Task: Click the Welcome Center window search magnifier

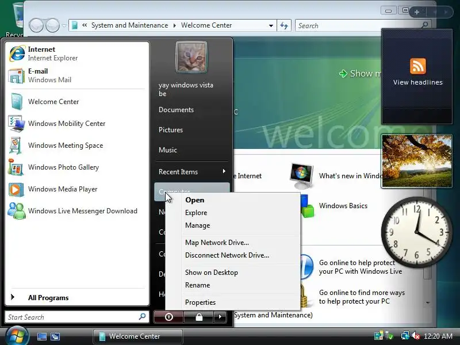Action: (x=424, y=25)
